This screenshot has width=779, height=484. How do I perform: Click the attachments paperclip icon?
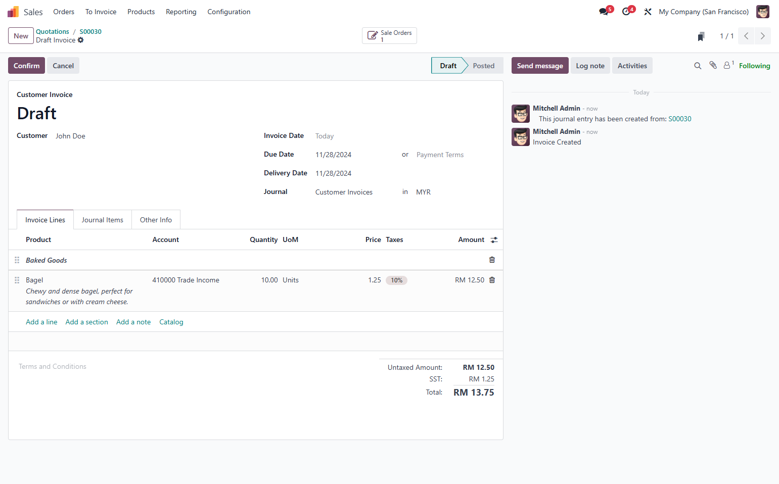713,65
